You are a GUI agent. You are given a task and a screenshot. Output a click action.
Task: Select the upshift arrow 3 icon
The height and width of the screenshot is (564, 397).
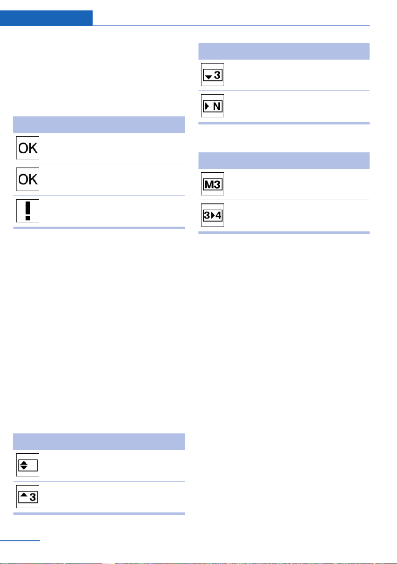tap(28, 496)
